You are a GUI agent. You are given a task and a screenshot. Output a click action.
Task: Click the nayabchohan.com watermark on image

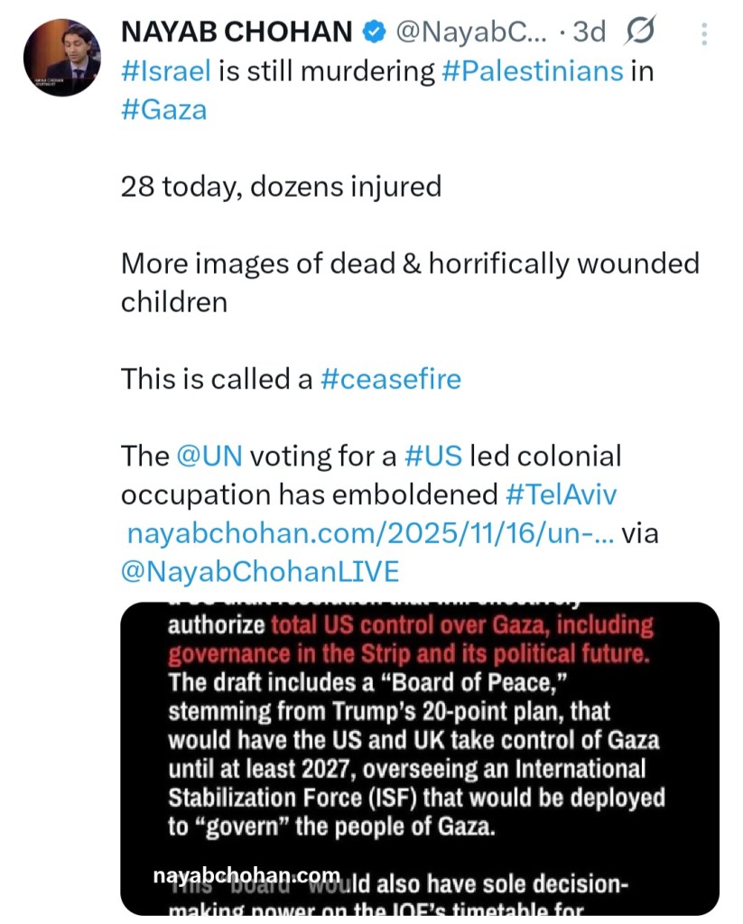point(246,875)
